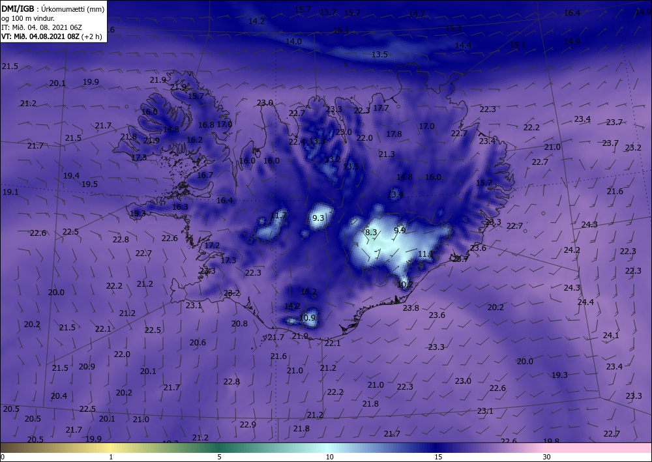Click the 24.4 value in the east
This screenshot has height=462, width=652.
585,302
